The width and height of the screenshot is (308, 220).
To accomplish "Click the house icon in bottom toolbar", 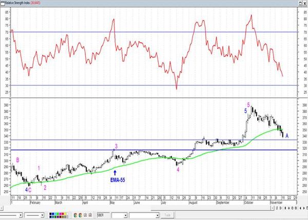I will (89, 215).
